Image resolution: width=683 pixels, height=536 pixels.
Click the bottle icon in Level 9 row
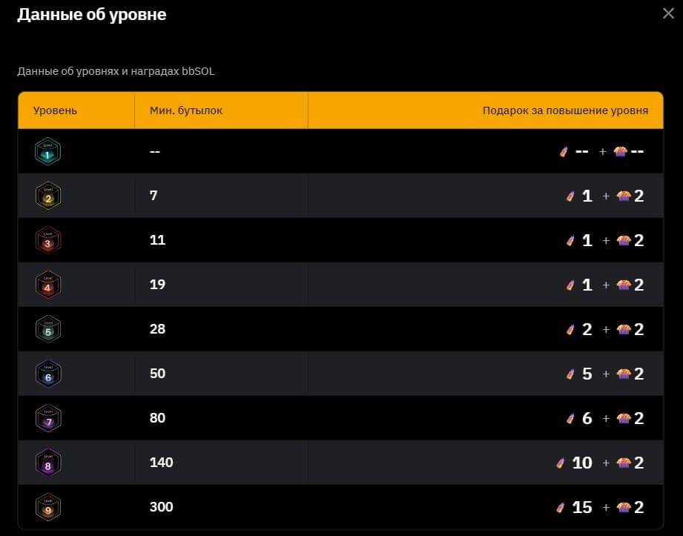561,508
